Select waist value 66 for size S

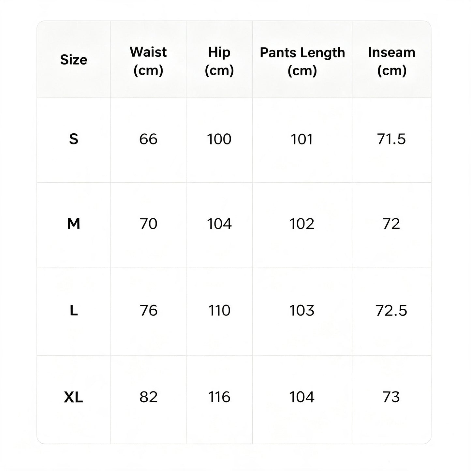[148, 139]
